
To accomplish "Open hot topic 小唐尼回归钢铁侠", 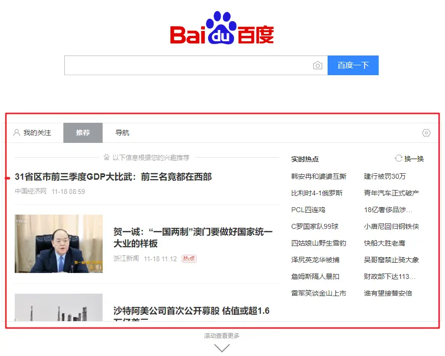I will tap(391, 227).
